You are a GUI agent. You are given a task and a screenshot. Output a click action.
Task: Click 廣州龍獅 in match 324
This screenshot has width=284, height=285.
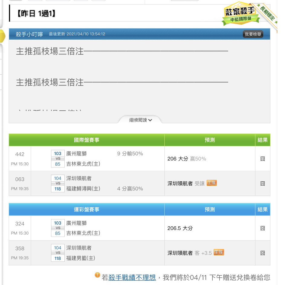pyautogui.click(x=76, y=223)
